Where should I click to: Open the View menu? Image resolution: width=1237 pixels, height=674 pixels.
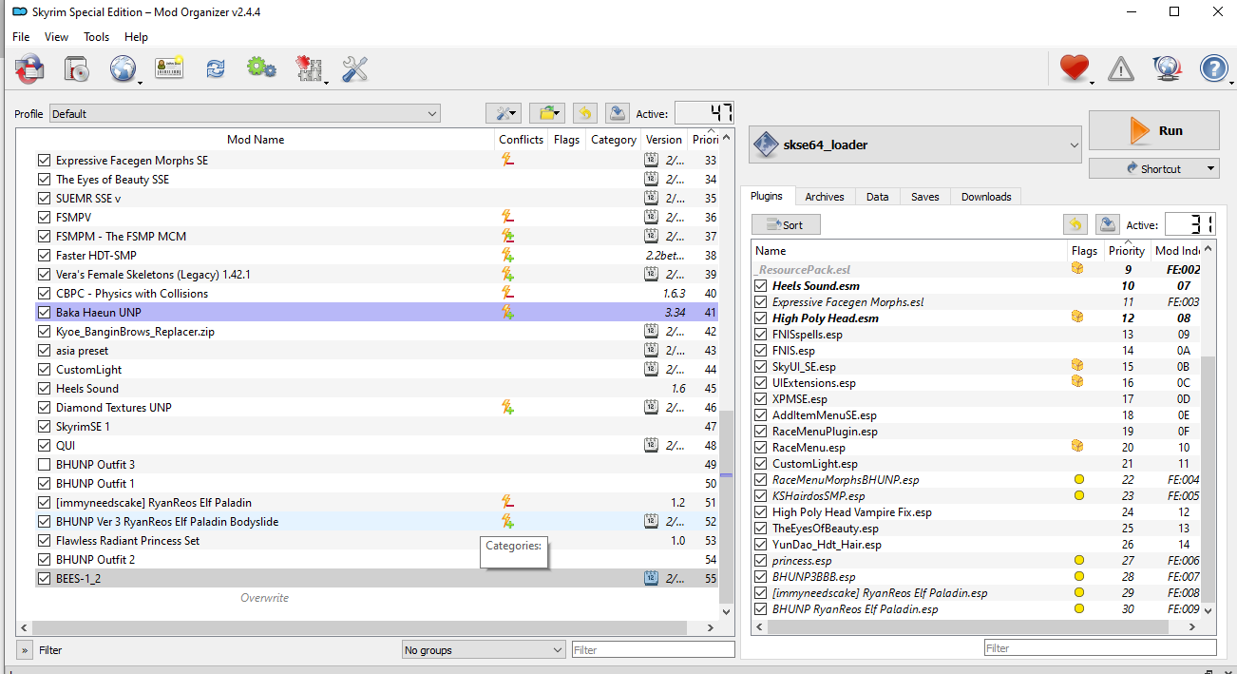point(56,37)
